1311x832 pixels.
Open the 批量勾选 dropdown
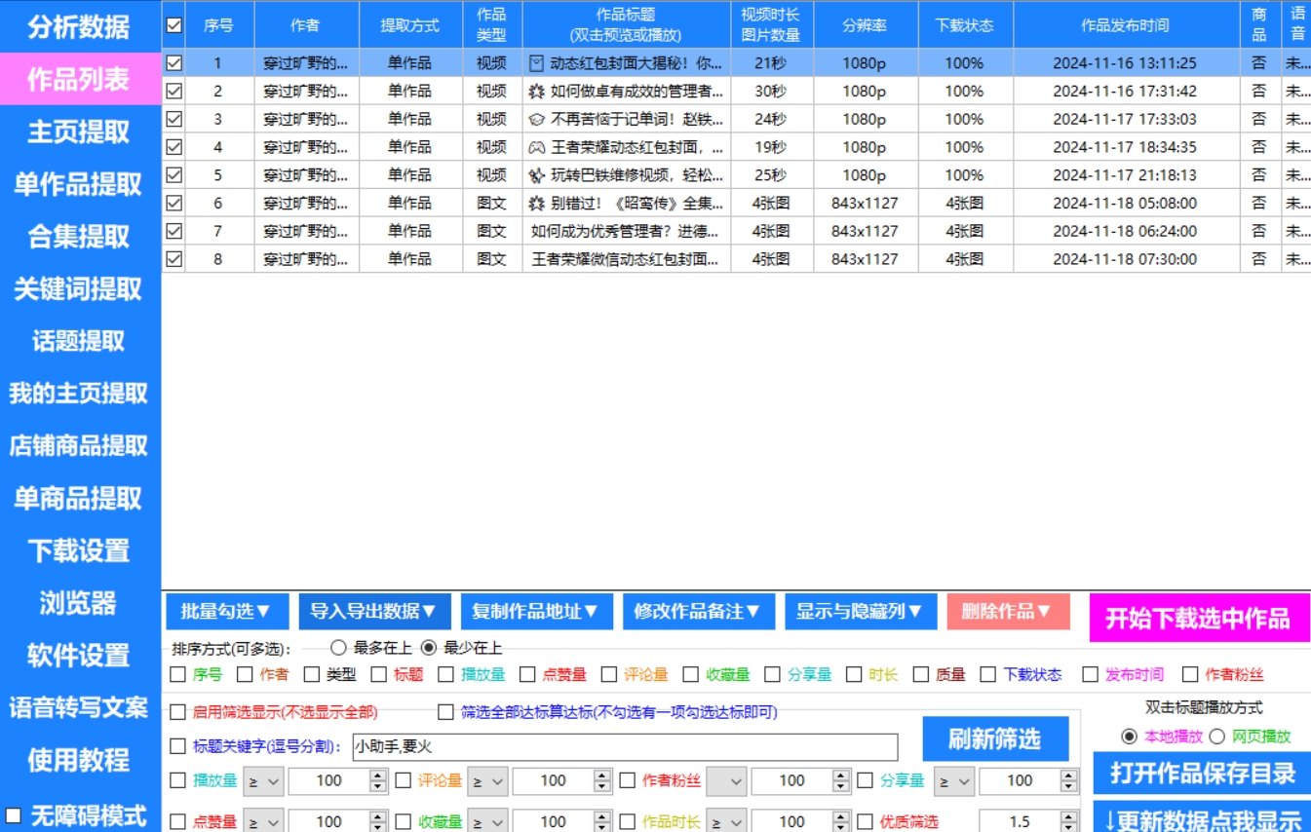click(224, 612)
